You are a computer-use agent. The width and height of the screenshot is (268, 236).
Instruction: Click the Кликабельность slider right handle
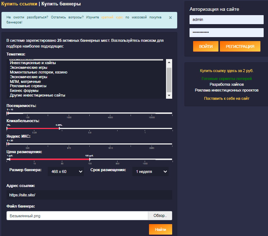coord(59,128)
